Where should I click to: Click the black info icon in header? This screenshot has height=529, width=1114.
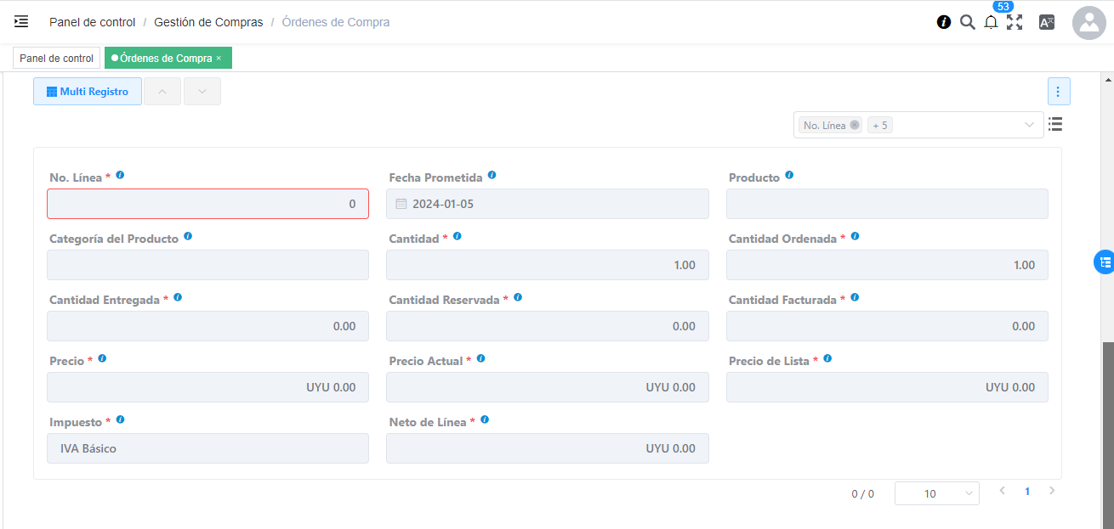(x=944, y=23)
